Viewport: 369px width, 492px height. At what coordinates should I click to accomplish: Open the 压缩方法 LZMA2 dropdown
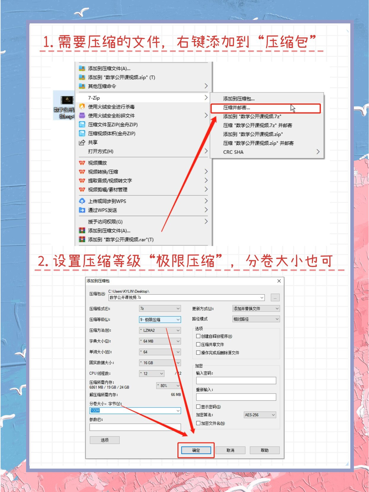[x=160, y=330]
